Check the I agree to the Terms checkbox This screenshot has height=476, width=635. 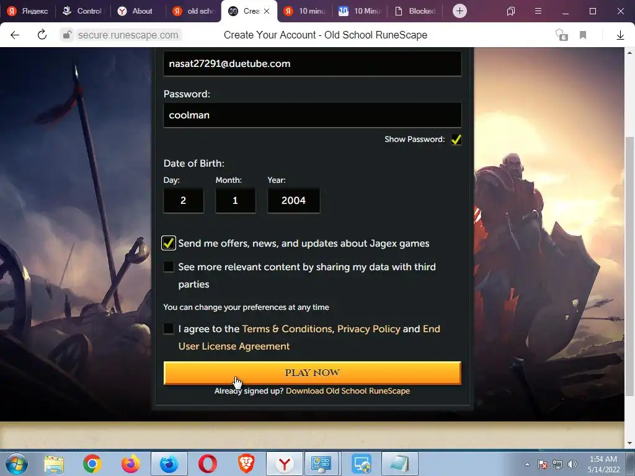[169, 328]
